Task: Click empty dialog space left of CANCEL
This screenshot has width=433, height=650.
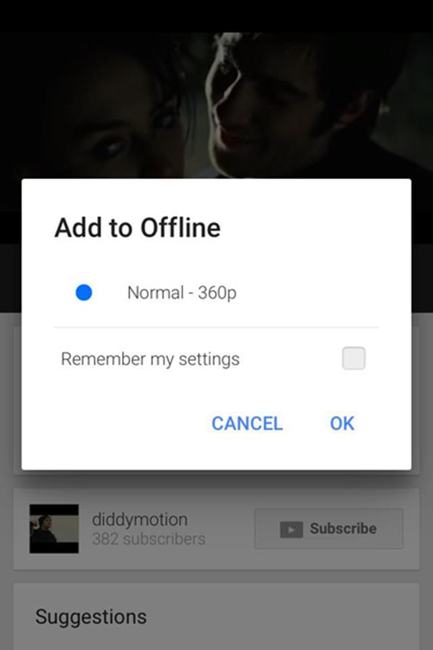Action: tap(121, 423)
